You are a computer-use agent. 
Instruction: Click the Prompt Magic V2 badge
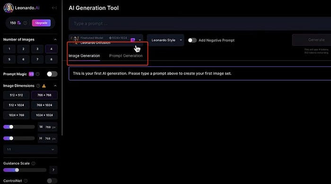click(31, 74)
